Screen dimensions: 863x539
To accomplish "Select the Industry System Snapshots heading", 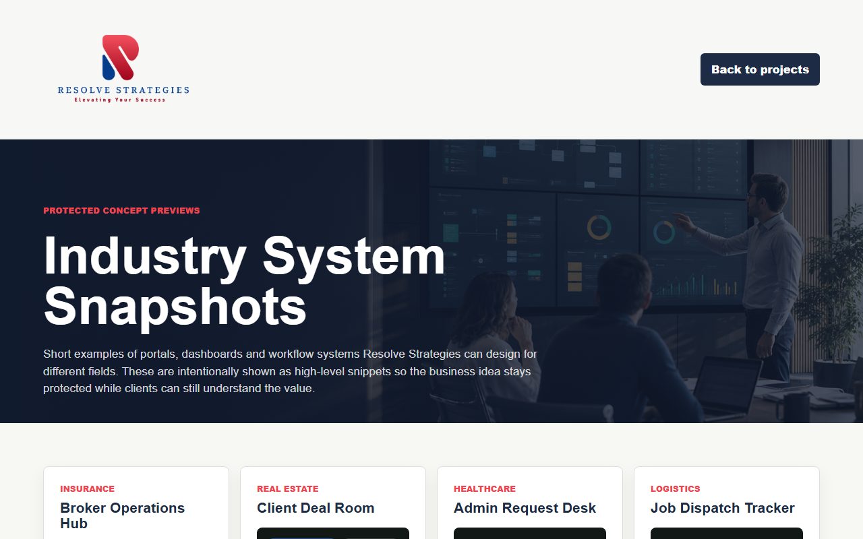I will [x=244, y=280].
